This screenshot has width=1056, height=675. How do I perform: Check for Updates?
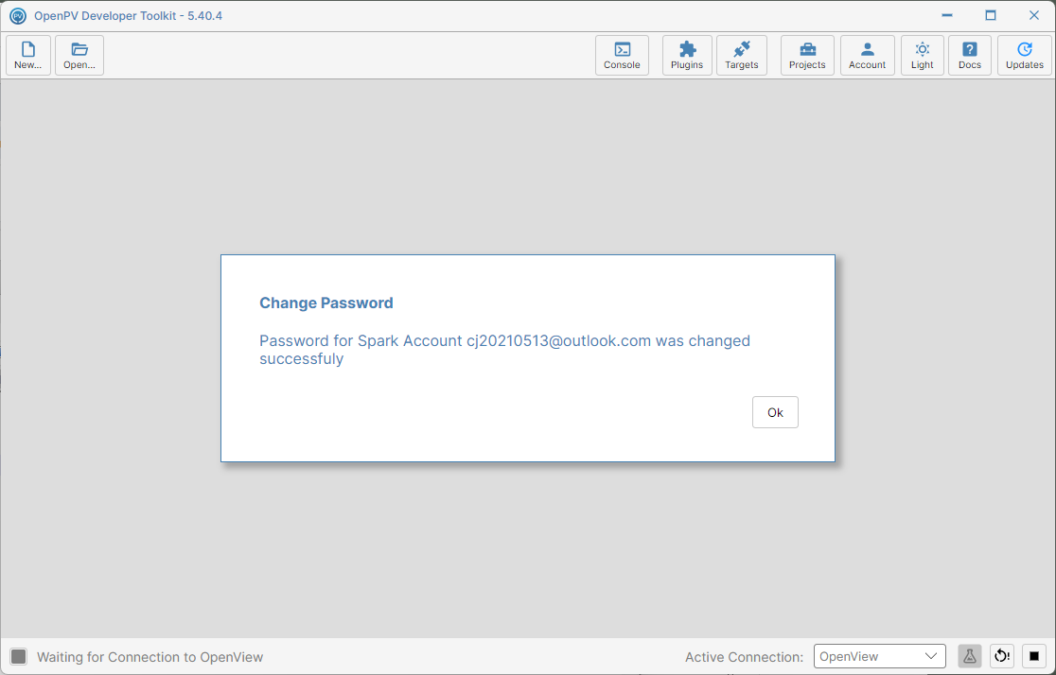pos(1025,55)
